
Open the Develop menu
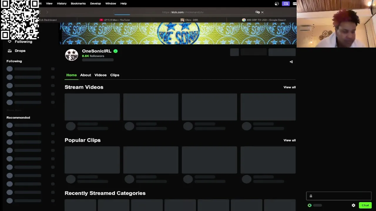point(95,4)
